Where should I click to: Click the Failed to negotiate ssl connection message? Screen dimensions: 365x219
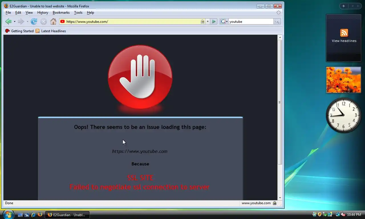[139, 187]
